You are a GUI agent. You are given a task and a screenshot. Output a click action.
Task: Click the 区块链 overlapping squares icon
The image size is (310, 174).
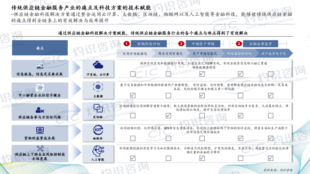click(x=98, y=108)
